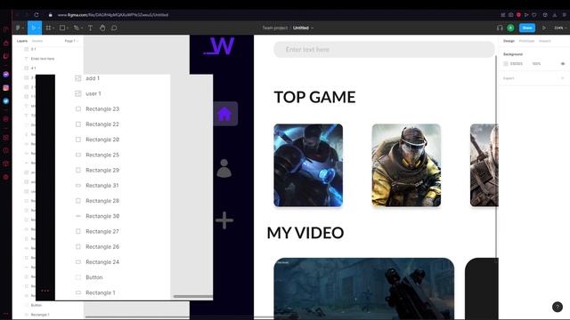The image size is (570, 320).
Task: Click the background hex color value
Action: [517, 63]
